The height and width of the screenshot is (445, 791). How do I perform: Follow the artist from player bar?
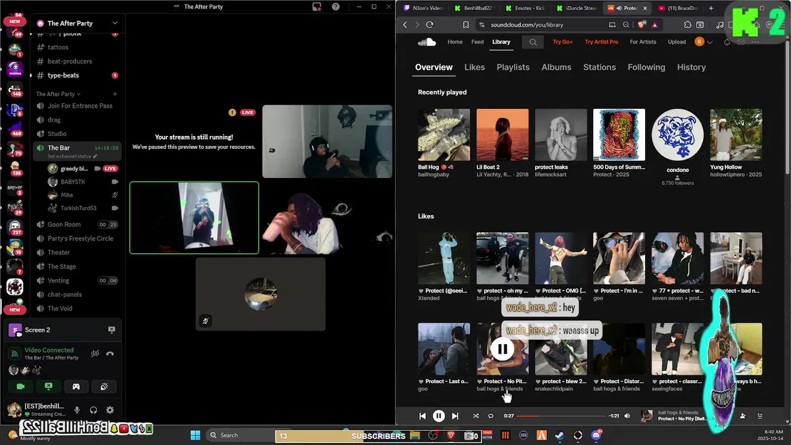743,416
